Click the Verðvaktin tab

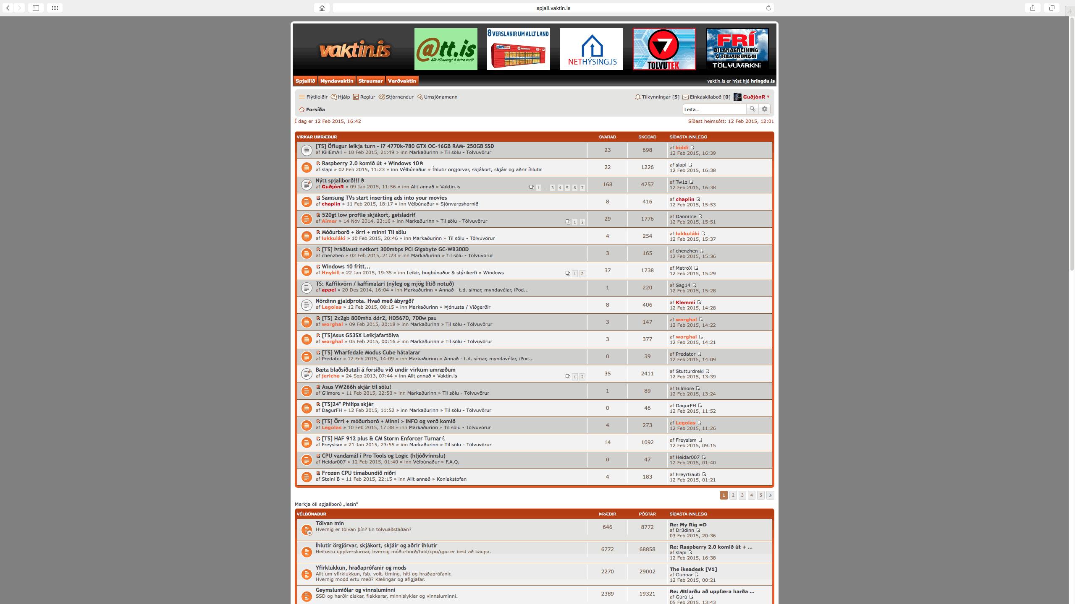click(401, 81)
